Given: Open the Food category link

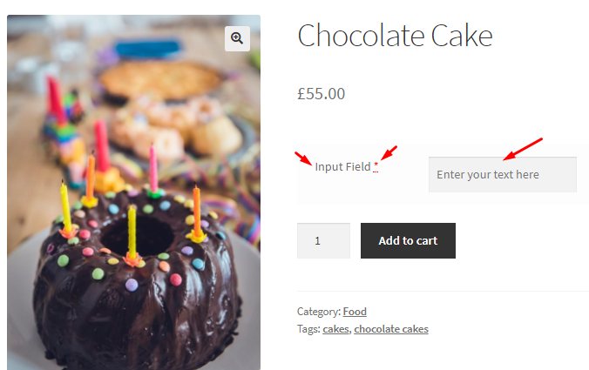Looking at the screenshot, I should 355,312.
